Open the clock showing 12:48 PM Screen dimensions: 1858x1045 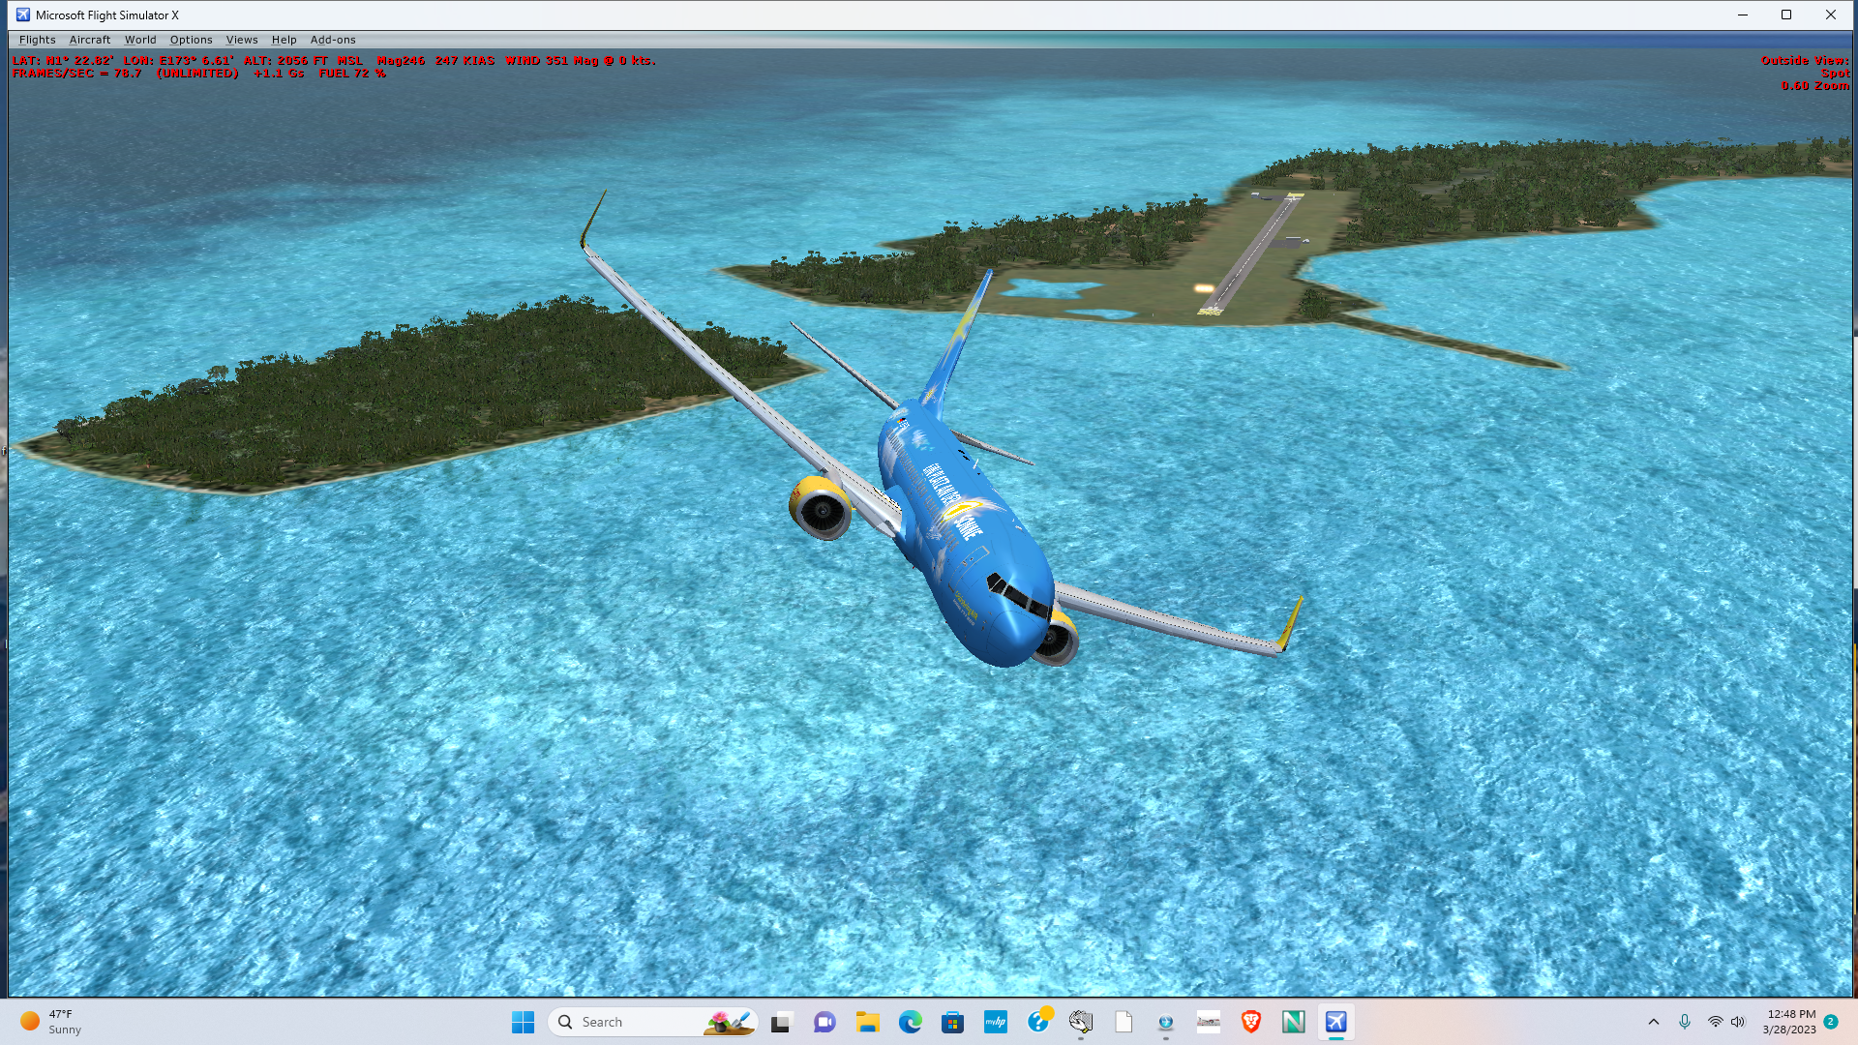click(1789, 1022)
